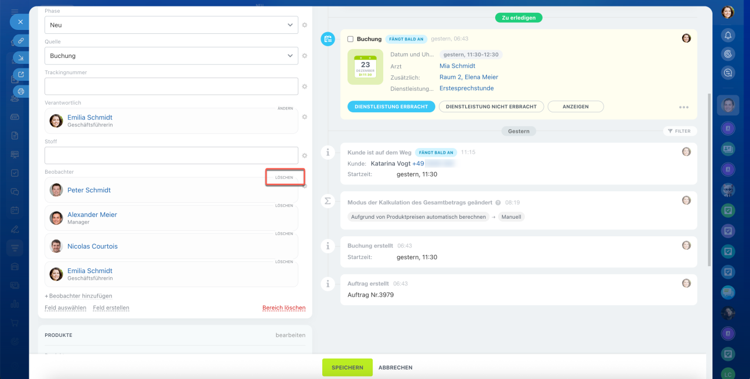Open the shopping cart icon in left sidebar
The height and width of the screenshot is (379, 750).
[15, 323]
